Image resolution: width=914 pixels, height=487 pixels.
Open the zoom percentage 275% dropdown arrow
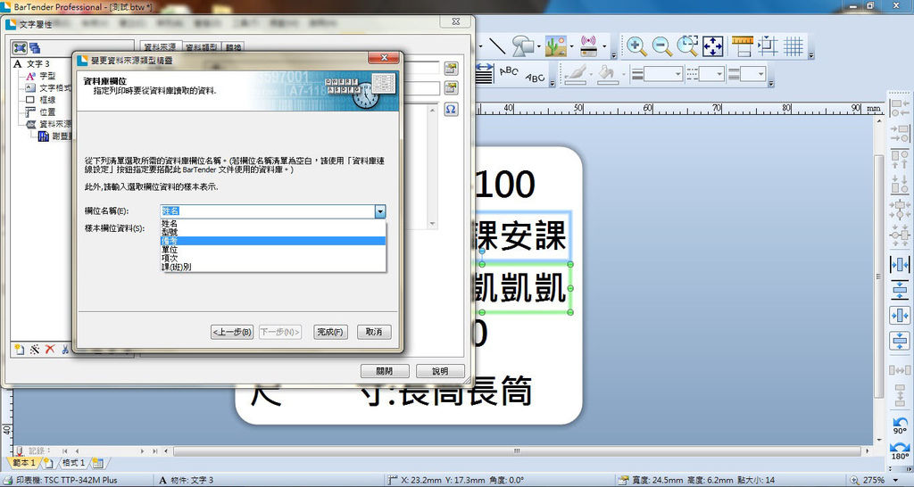point(896,480)
